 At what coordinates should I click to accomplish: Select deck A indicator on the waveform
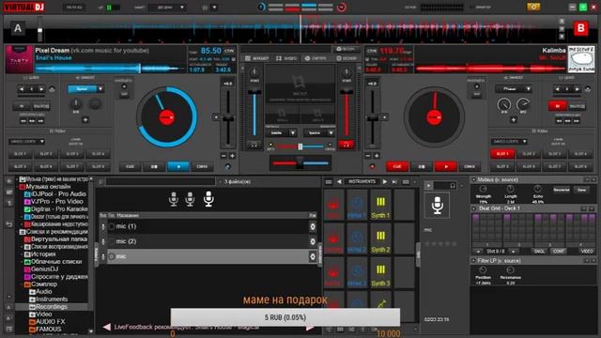(x=18, y=28)
